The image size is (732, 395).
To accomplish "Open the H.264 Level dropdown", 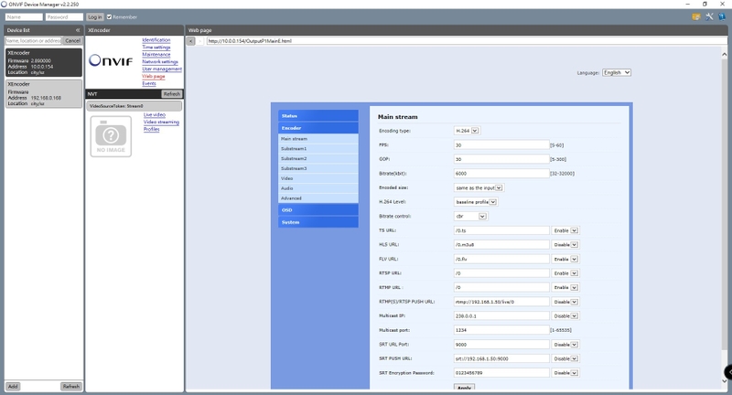I will pos(476,202).
